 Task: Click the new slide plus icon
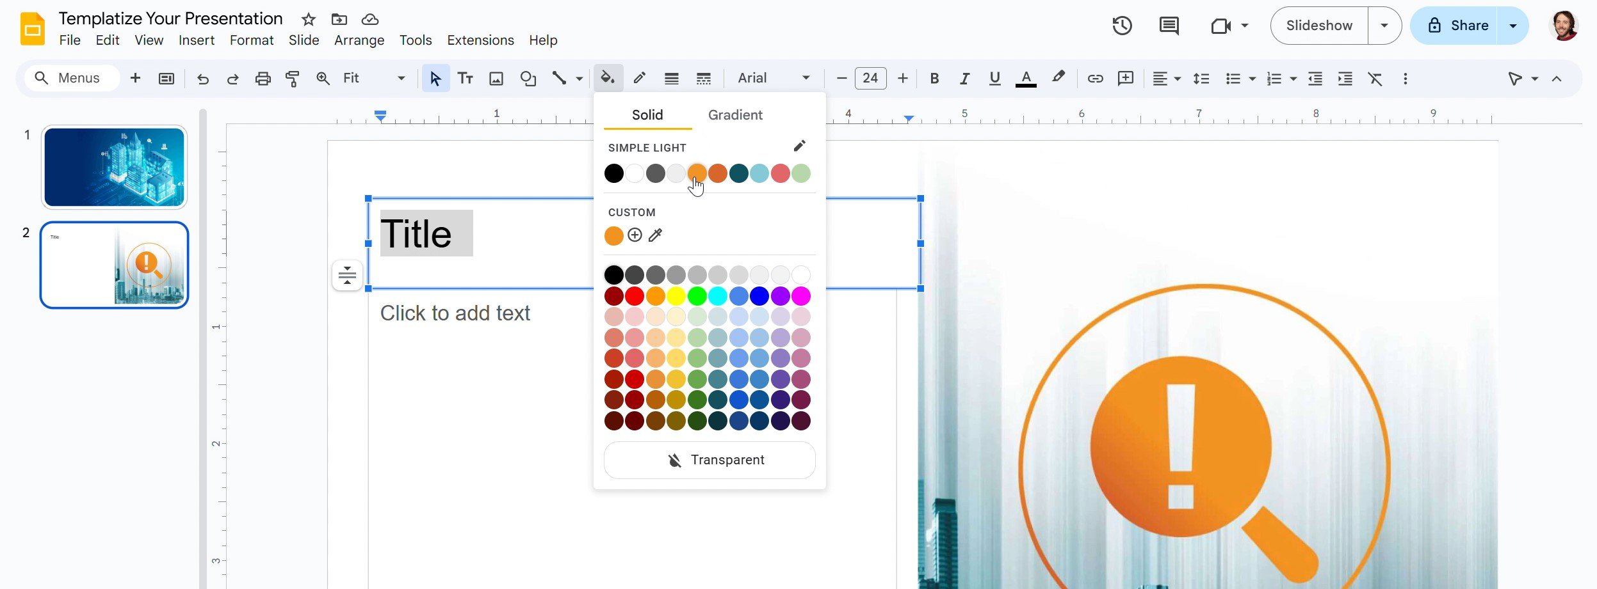click(x=135, y=78)
